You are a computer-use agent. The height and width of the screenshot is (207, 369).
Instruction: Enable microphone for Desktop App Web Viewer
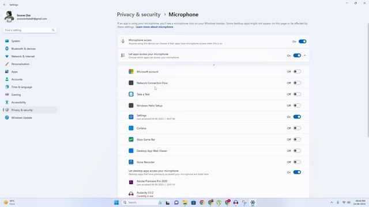tap(297, 151)
